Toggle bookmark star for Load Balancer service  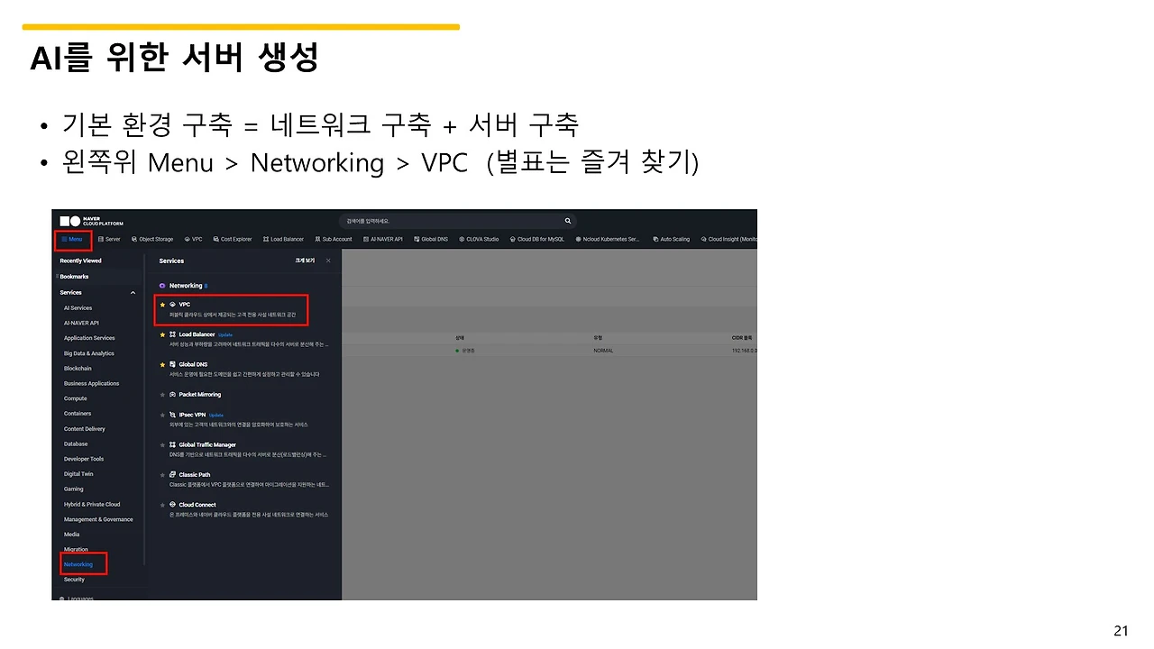point(163,334)
